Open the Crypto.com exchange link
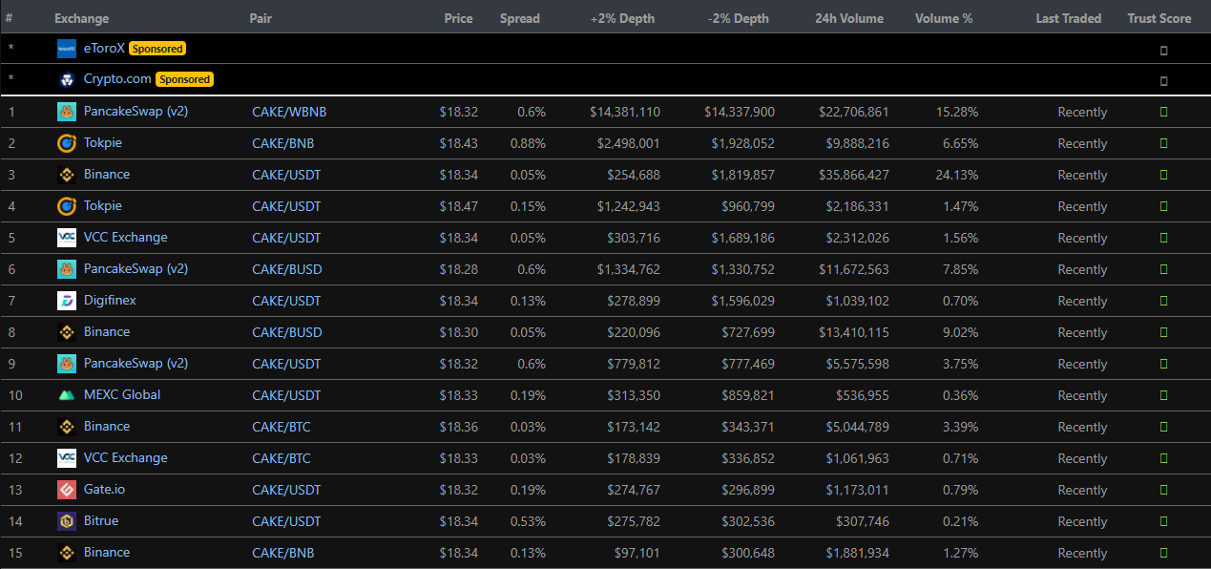The image size is (1211, 569). click(117, 79)
